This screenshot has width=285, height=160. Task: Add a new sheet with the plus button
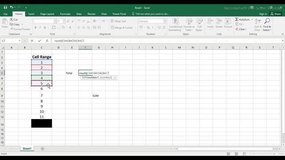[x=42, y=149]
